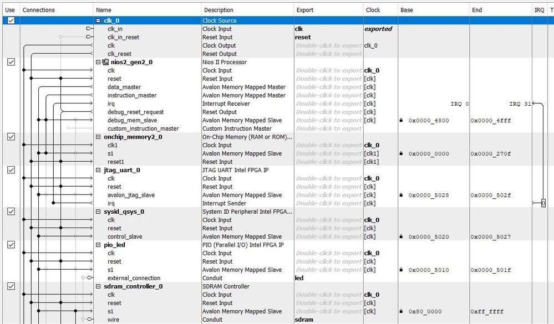Click the sdram wire conduit connector

[x=90, y=320]
